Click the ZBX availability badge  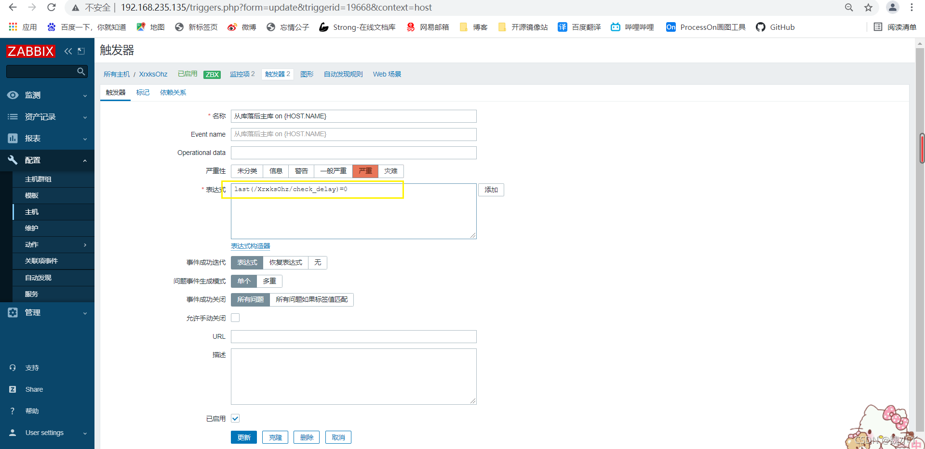pyautogui.click(x=212, y=75)
